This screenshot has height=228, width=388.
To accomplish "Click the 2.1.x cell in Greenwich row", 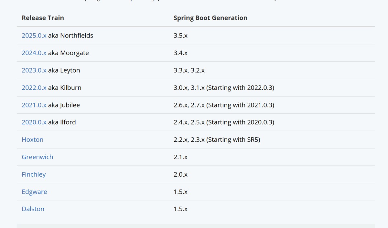I will coord(180,157).
